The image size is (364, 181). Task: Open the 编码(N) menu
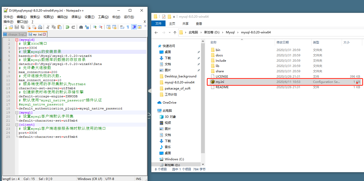[x=62, y=17]
